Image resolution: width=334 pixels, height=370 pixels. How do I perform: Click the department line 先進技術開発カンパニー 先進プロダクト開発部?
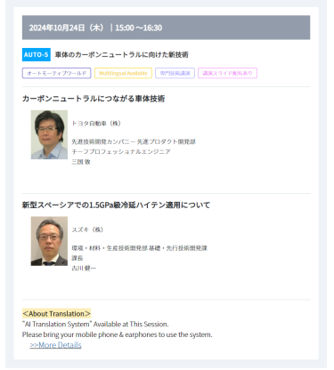coord(134,141)
